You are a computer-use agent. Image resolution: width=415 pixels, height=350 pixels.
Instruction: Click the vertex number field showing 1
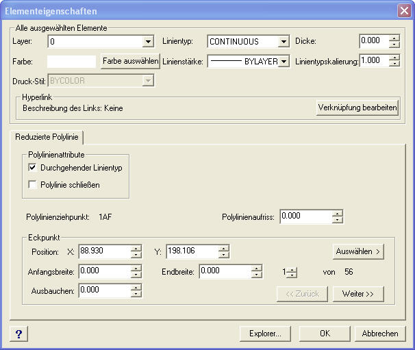pyautogui.click(x=284, y=272)
